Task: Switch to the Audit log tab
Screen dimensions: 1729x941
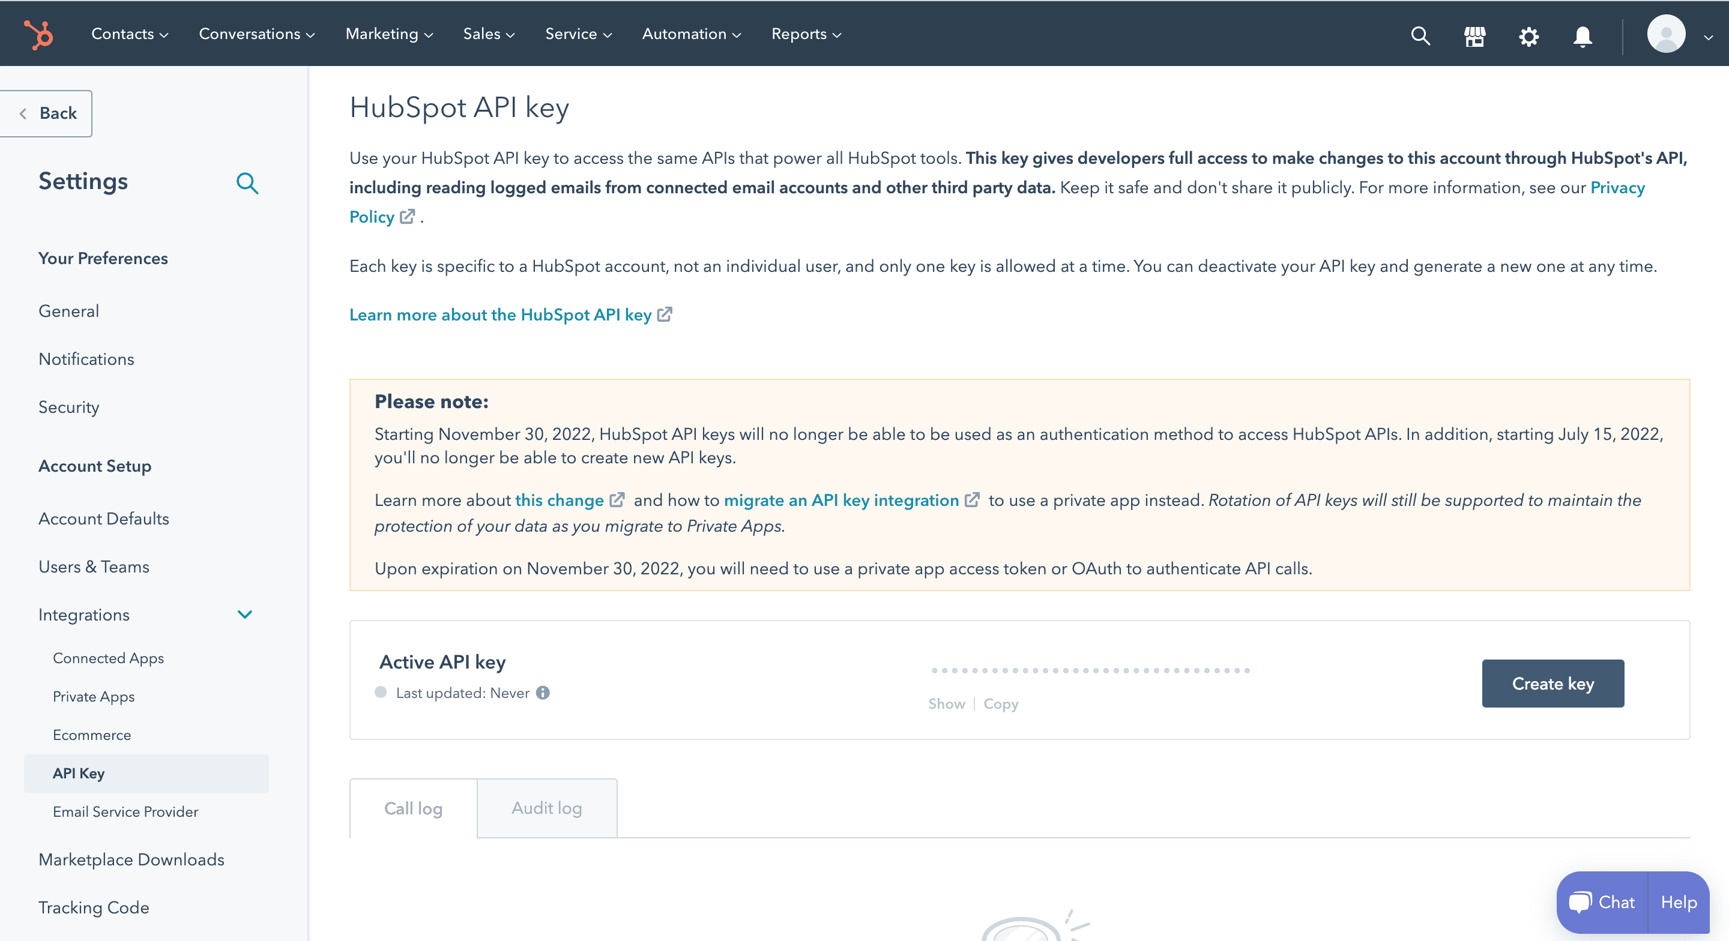Action: tap(546, 808)
